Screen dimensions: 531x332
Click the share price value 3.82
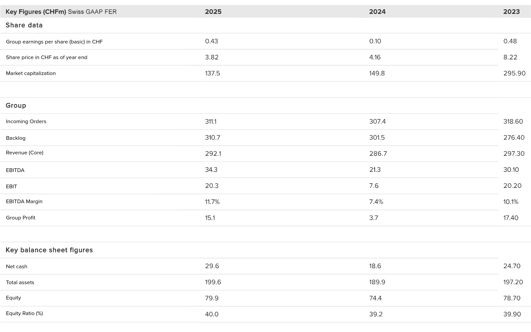[212, 57]
